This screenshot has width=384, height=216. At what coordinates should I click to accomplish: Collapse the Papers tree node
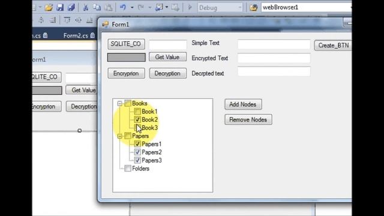click(x=119, y=136)
